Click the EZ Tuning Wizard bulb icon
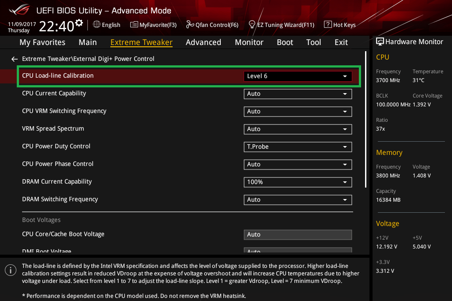 tap(252, 25)
